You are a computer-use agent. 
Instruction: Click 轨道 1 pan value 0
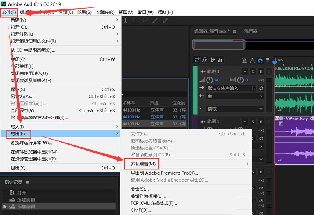[x=246, y=80]
